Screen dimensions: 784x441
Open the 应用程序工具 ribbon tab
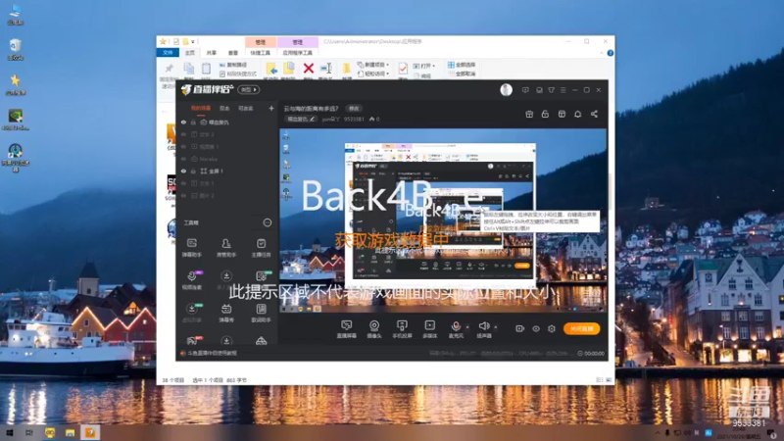tap(298, 53)
